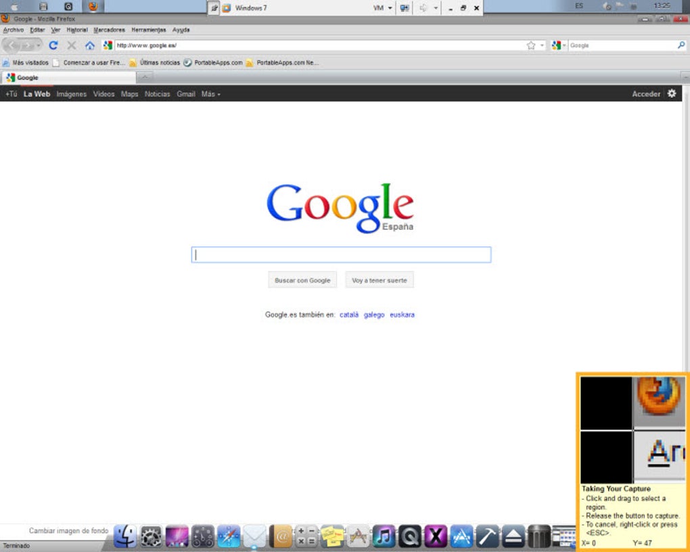This screenshot has height=552, width=690.
Task: Open the Historial menu
Action: tap(77, 30)
